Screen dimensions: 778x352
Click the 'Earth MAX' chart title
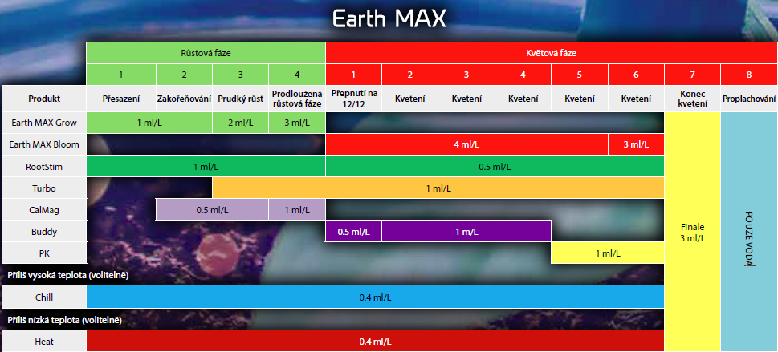tap(389, 19)
